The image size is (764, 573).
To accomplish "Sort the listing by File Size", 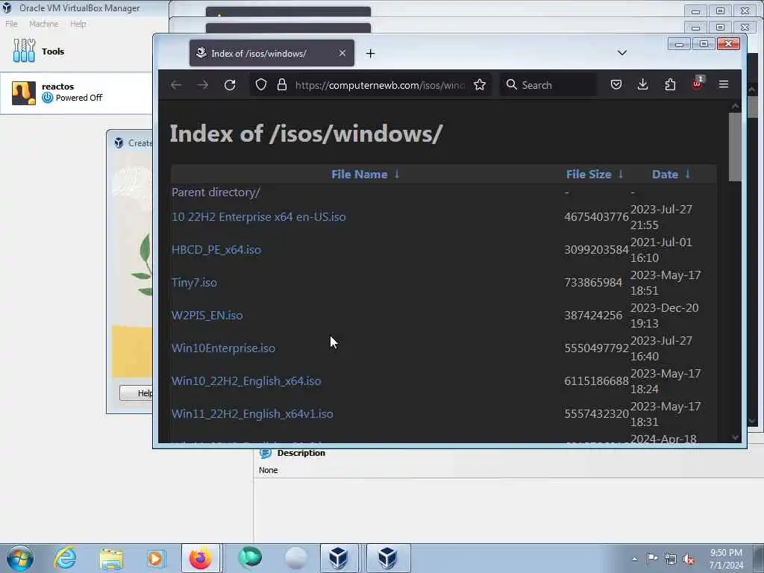I will (589, 175).
